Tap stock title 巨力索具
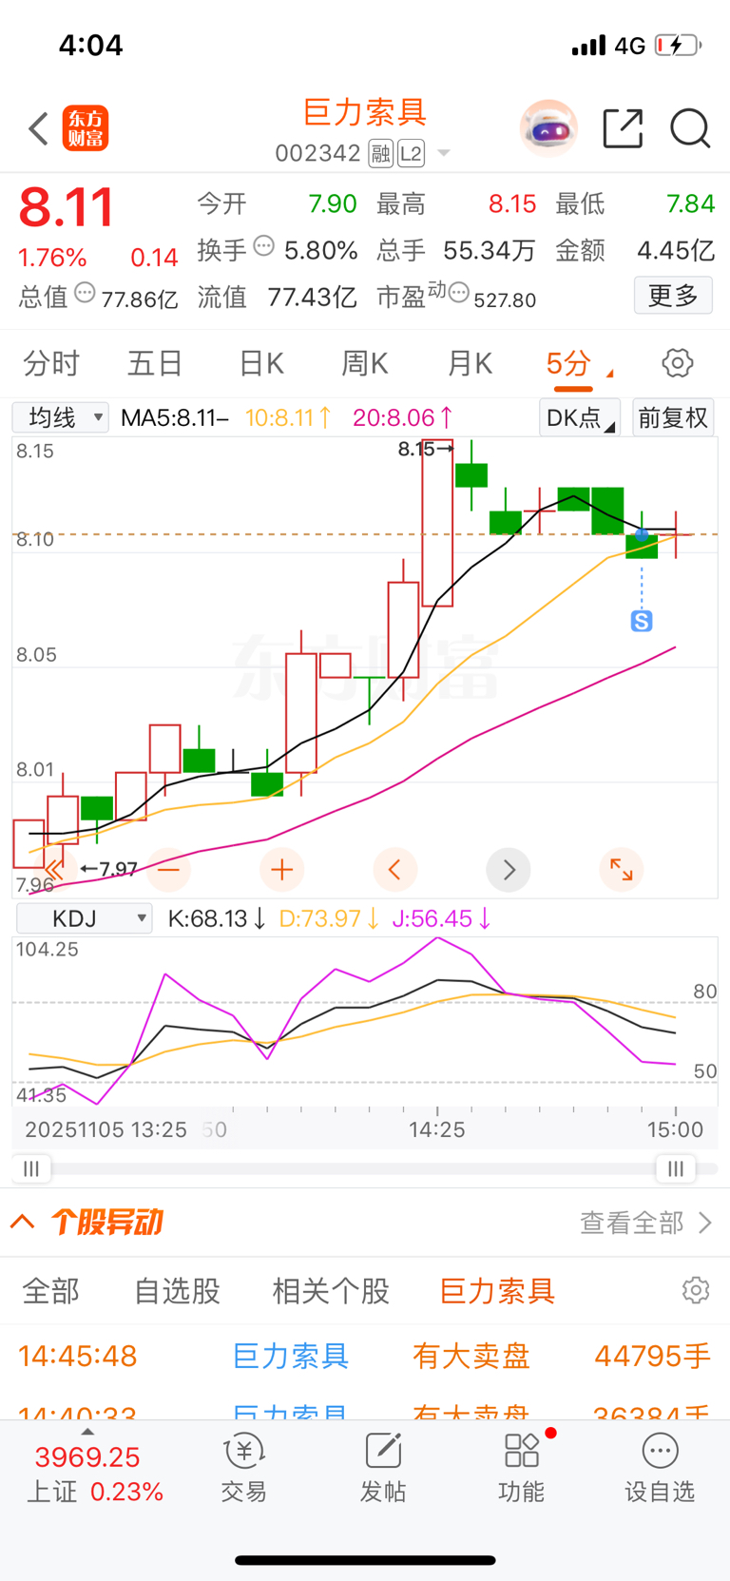 [x=365, y=112]
